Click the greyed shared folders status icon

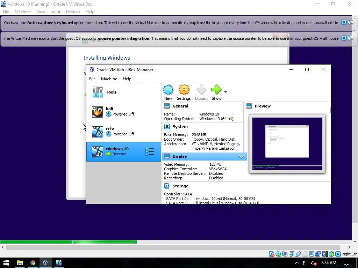click(x=305, y=254)
